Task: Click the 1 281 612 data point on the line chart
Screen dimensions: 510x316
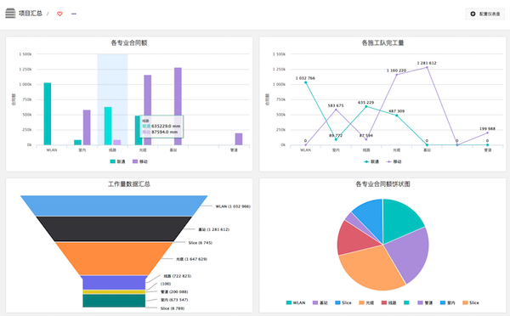Action: click(427, 67)
